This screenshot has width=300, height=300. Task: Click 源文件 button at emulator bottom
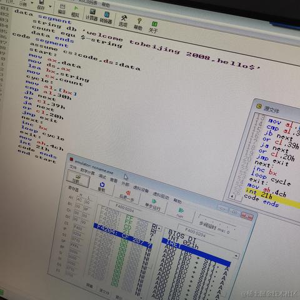tap(104, 292)
